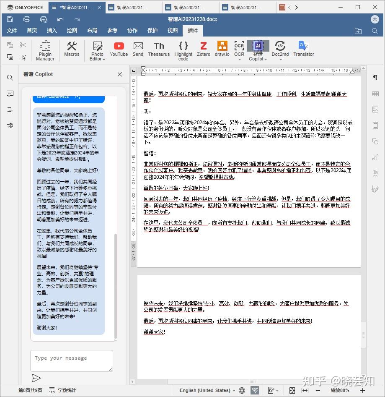
Task: Click the Copilot chat scrollbar
Action: 116,286
